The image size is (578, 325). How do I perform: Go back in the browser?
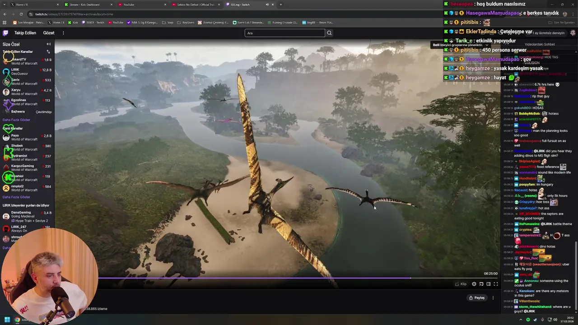[5, 14]
